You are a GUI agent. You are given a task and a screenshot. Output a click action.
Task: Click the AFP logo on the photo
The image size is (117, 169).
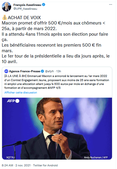13,101
